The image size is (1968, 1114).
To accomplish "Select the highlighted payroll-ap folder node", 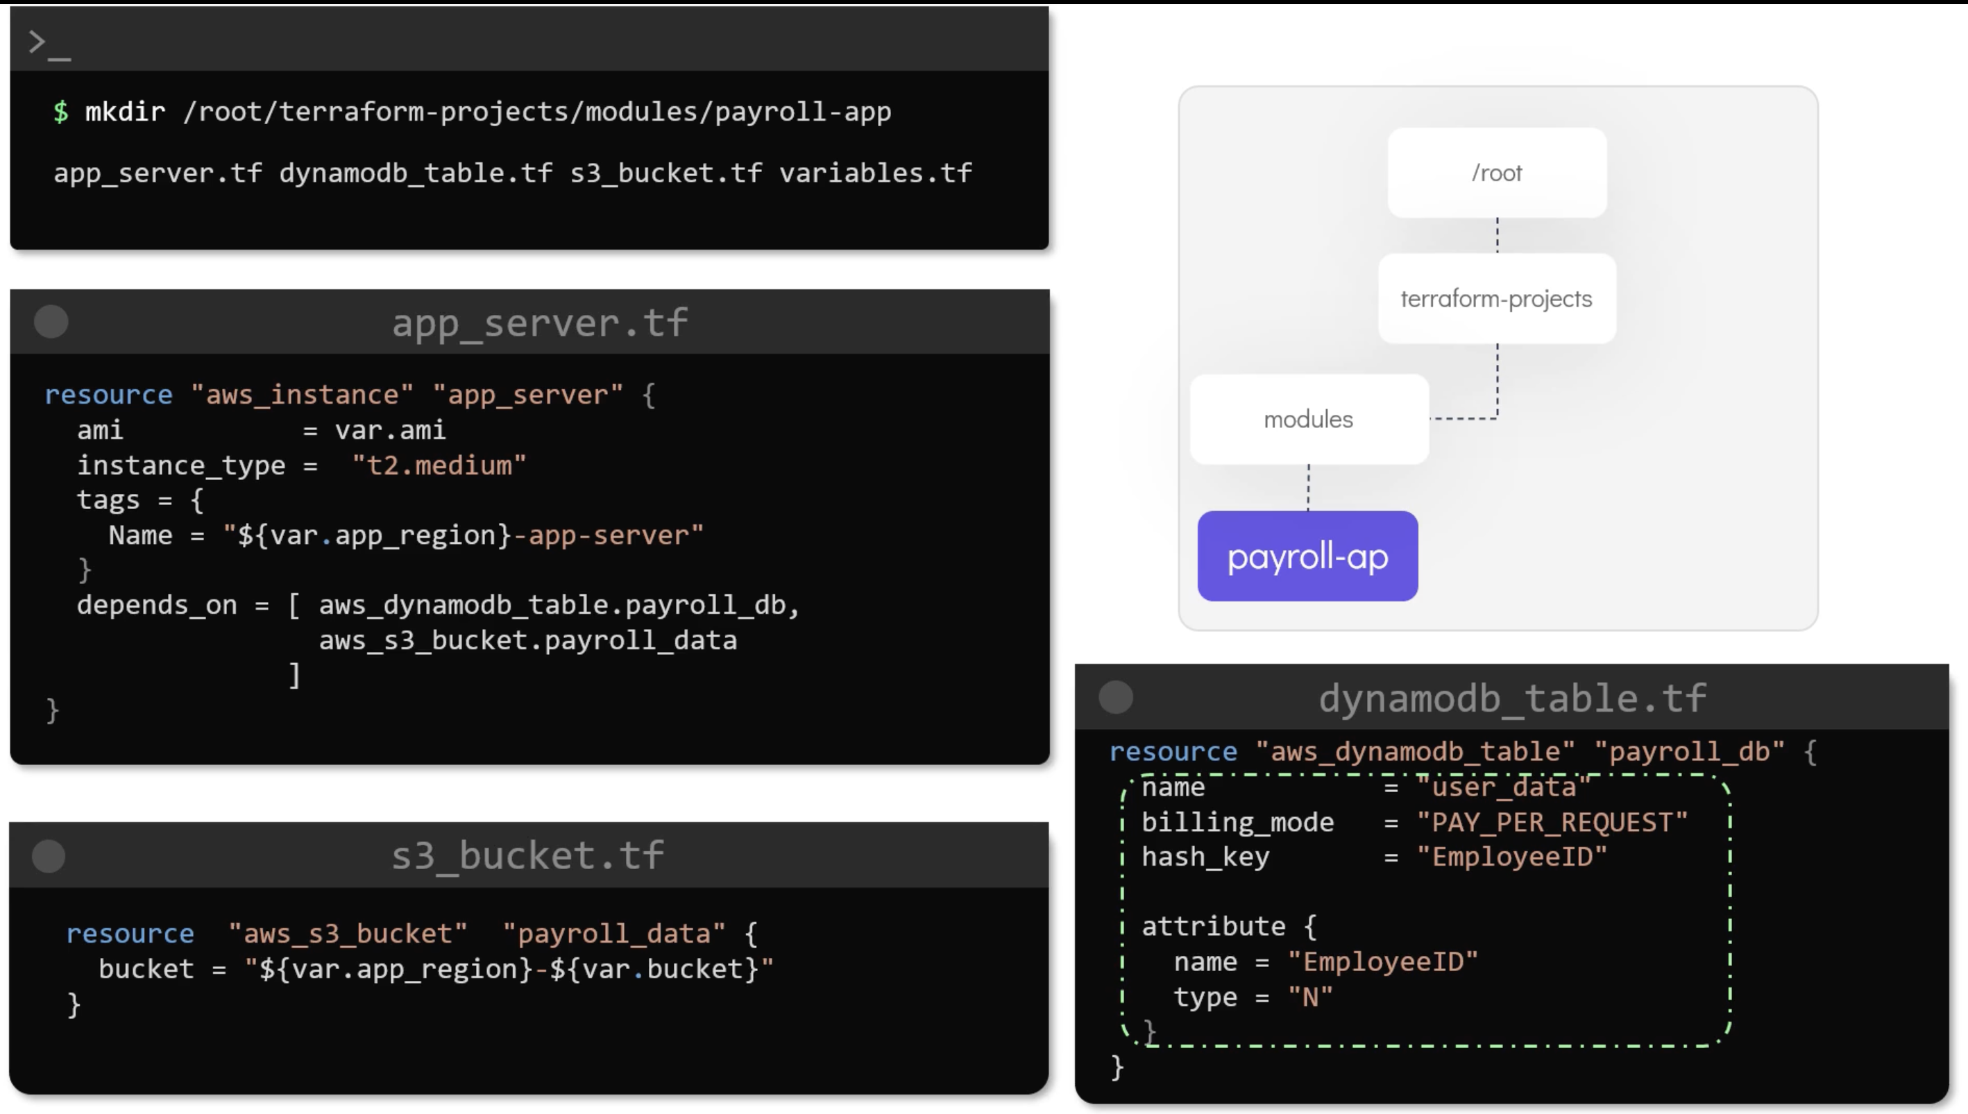I will point(1307,556).
